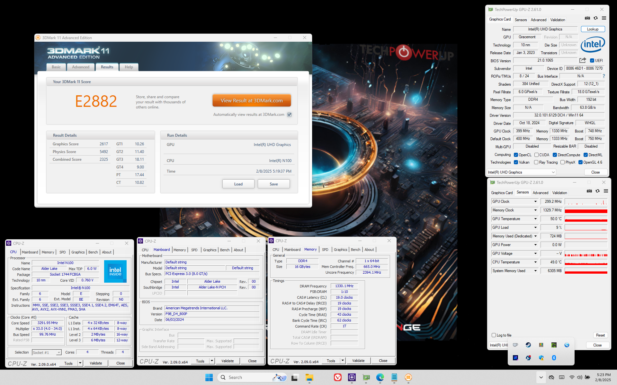Screen dimensions: 617x385
Task: Click the blue phone tray icon
Action: pos(567,345)
